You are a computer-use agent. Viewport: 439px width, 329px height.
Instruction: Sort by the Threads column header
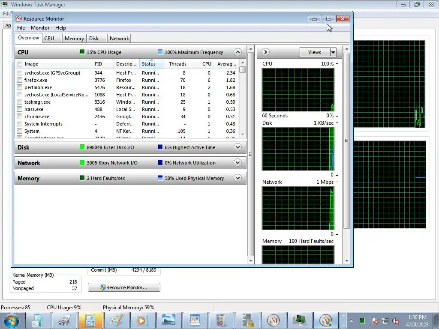[176, 64]
